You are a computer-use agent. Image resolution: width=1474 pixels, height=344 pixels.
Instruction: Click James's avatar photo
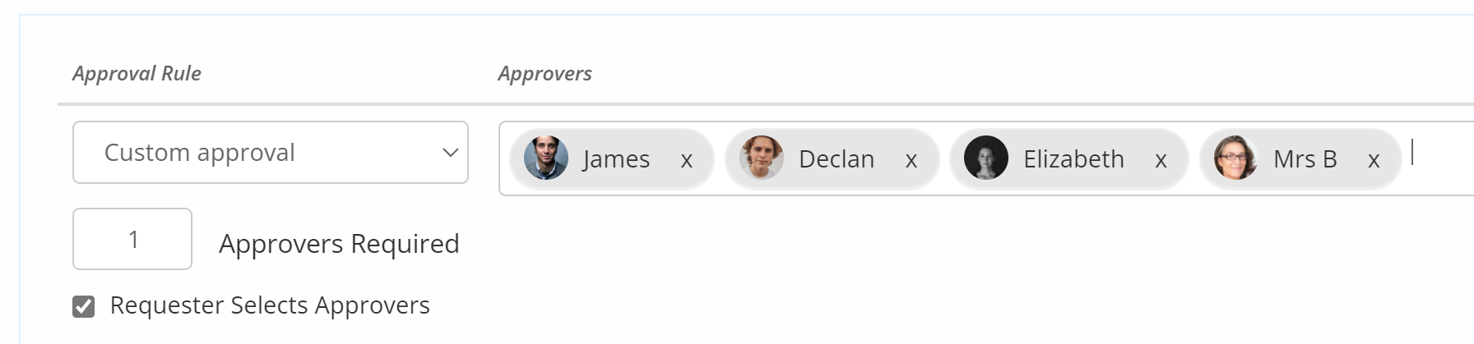(546, 158)
